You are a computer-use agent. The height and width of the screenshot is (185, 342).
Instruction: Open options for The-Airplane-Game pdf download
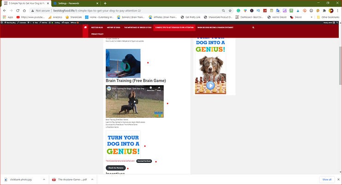click(x=92, y=179)
